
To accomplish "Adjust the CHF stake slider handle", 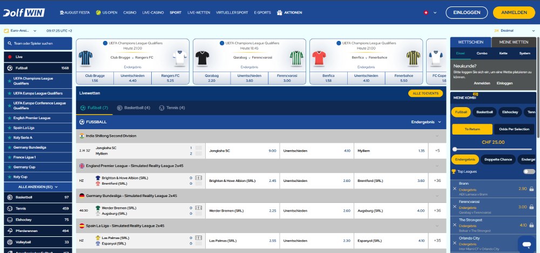I will click(455, 149).
